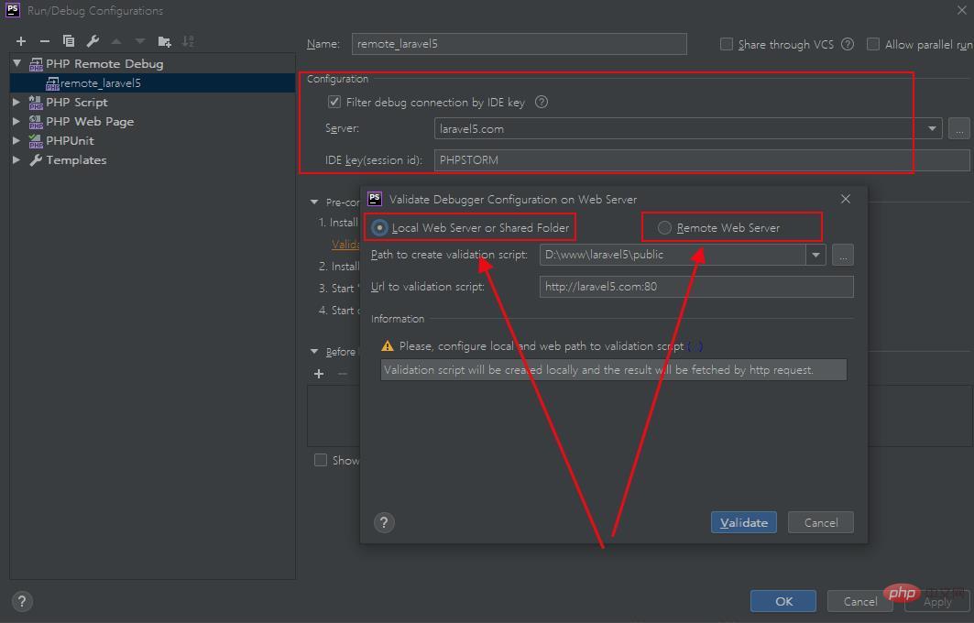Help button in Validate Debugger dialog
This screenshot has height=623, width=974.
(x=384, y=522)
